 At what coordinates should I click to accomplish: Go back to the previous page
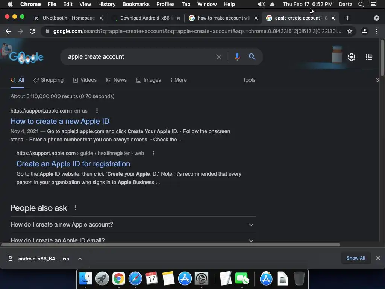pos(8,31)
